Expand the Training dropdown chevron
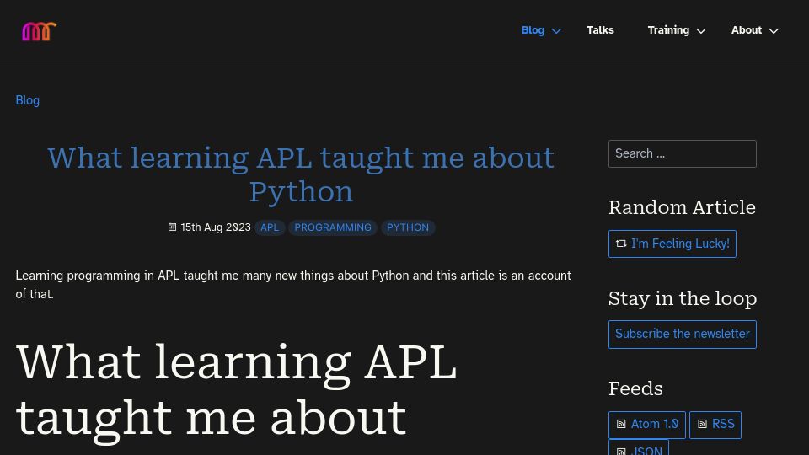 (x=700, y=31)
